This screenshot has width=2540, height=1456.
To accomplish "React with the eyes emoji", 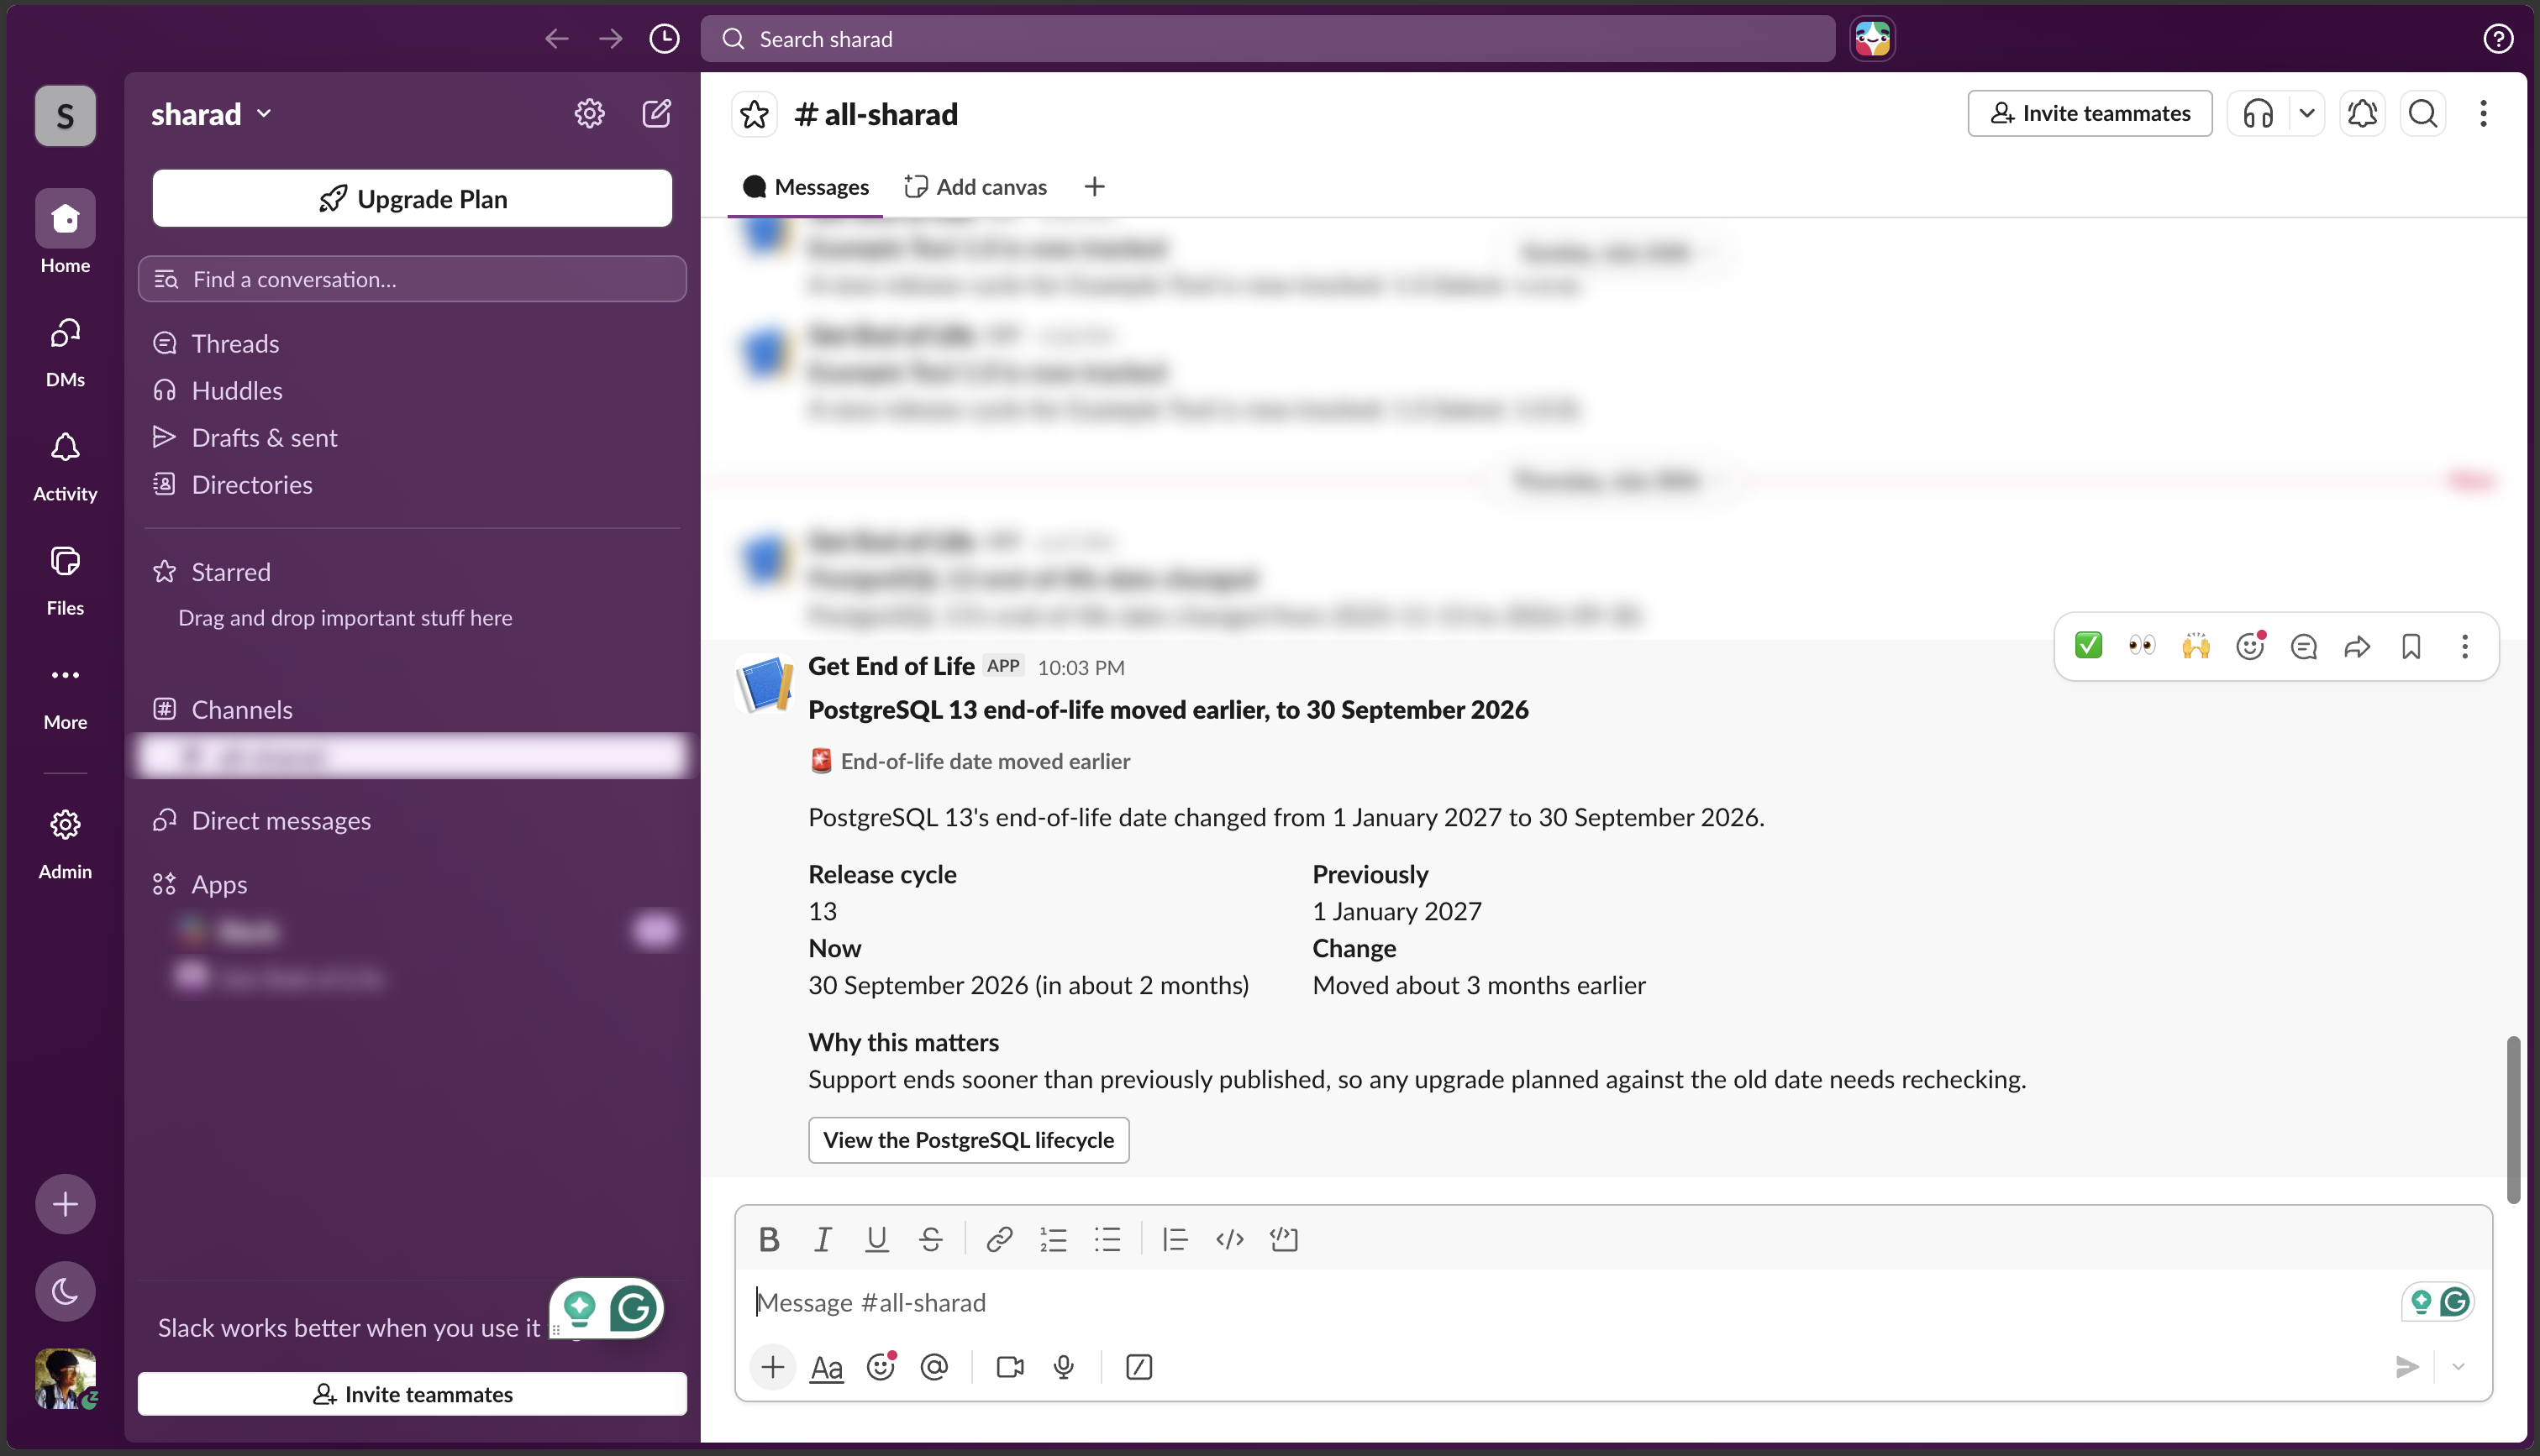I will [x=2142, y=646].
